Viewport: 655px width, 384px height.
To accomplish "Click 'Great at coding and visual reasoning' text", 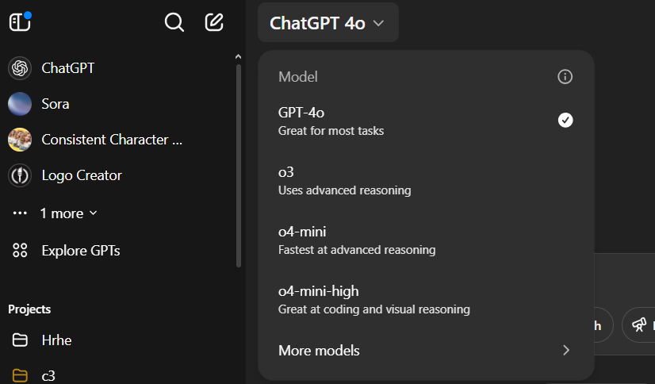I will pyautogui.click(x=373, y=309).
